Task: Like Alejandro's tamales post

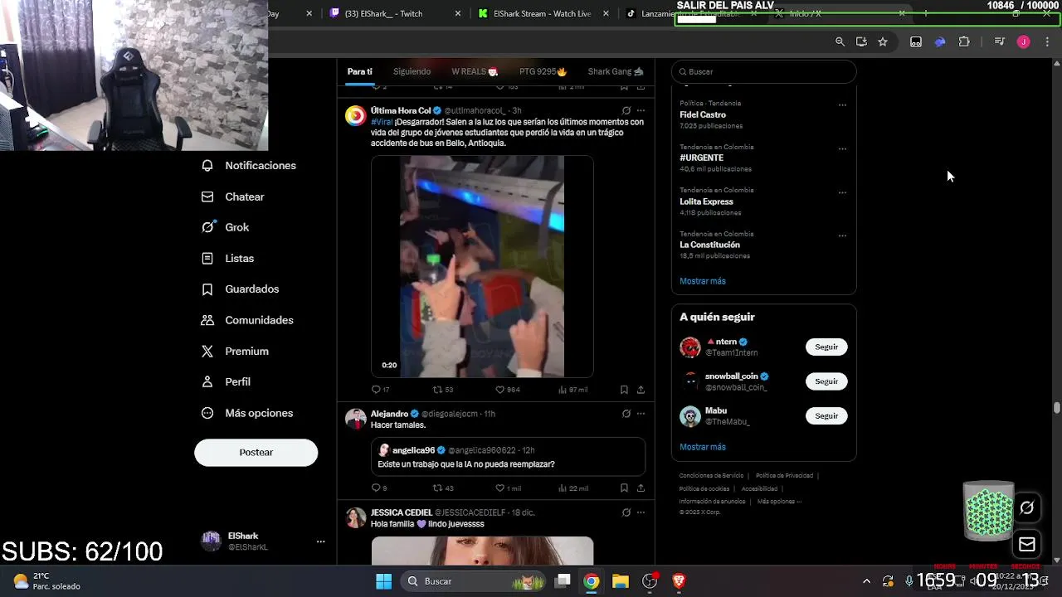Action: point(508,488)
